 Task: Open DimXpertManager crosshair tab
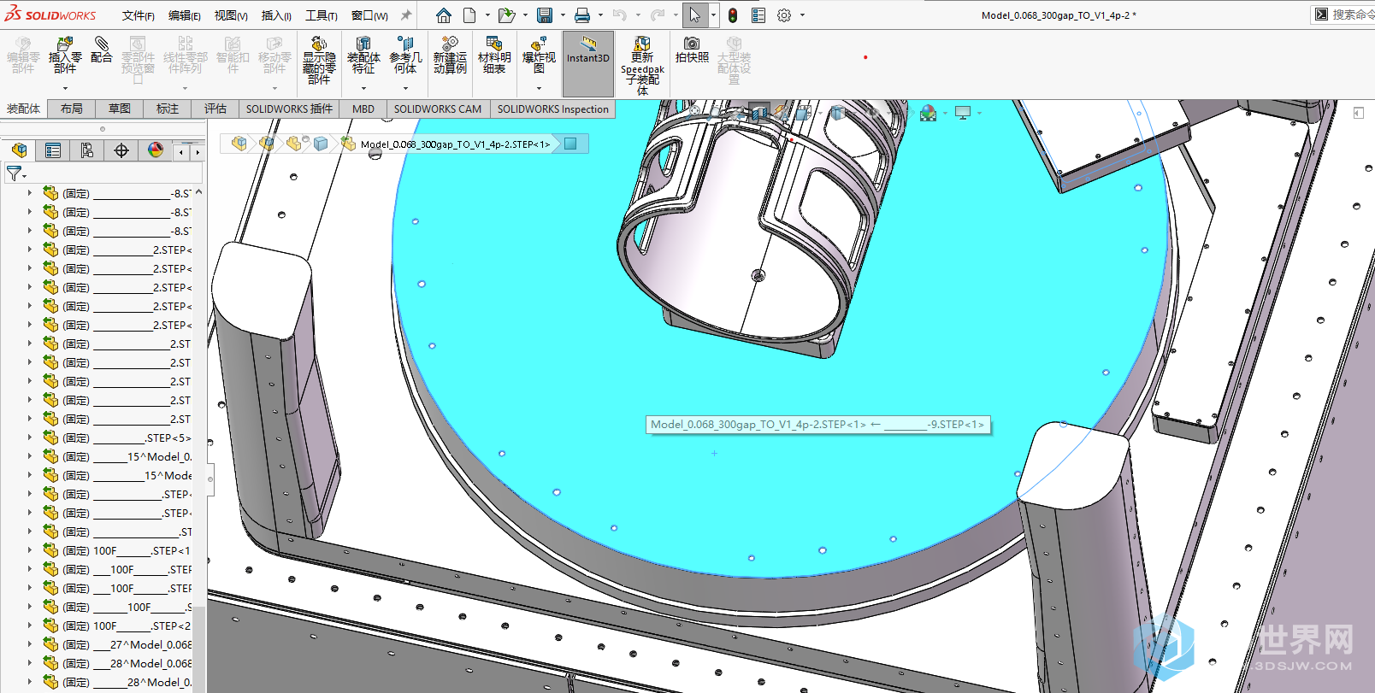coord(121,150)
